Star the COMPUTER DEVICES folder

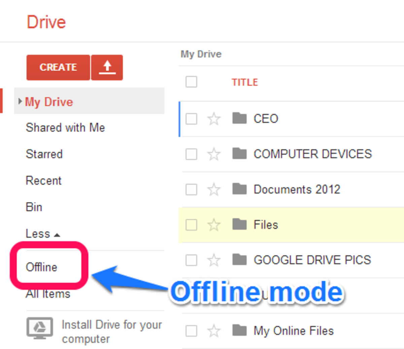(x=214, y=154)
